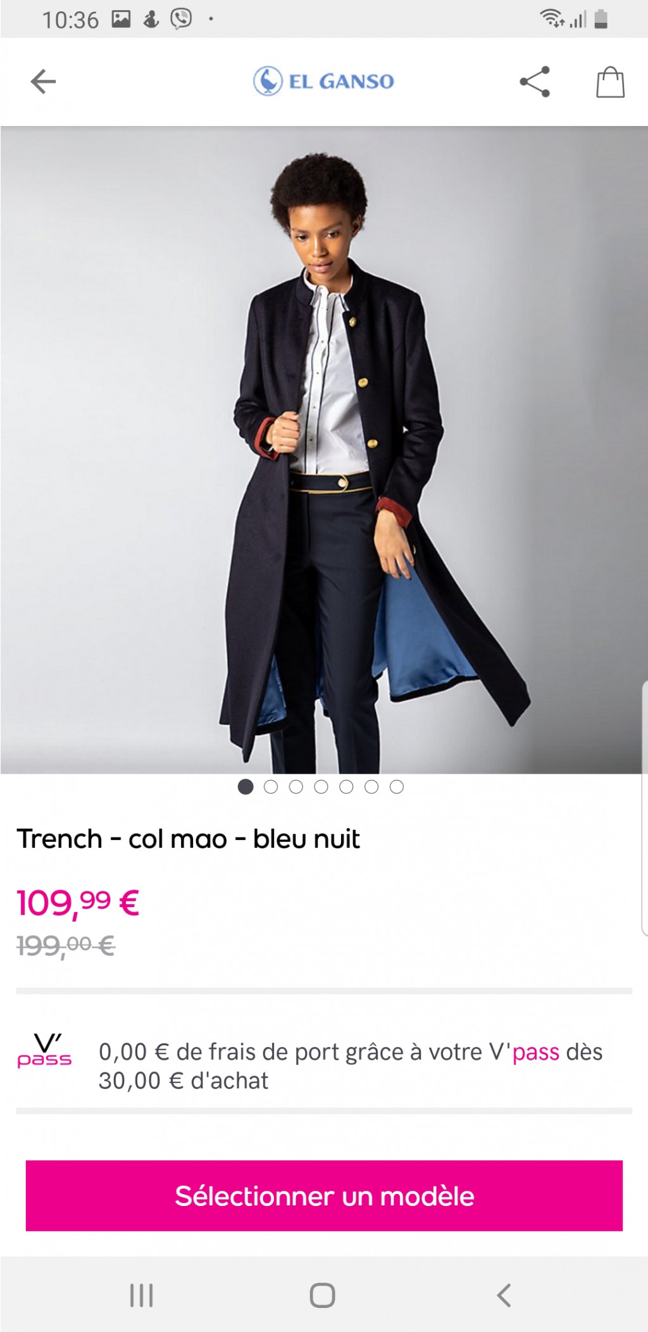Tap the back arrow in header
Screen dimensions: 648x1332
point(43,82)
